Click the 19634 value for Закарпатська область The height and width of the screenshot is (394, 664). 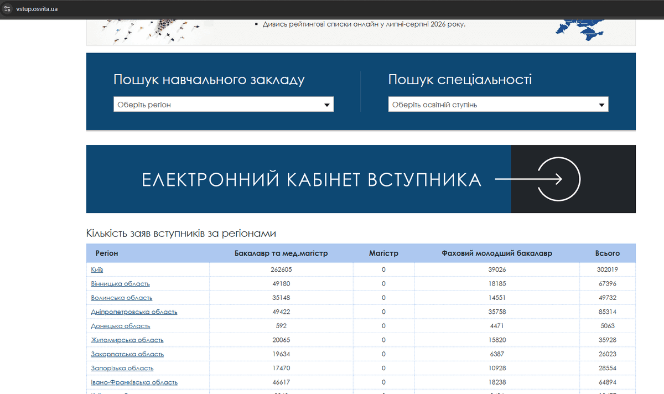coord(281,354)
